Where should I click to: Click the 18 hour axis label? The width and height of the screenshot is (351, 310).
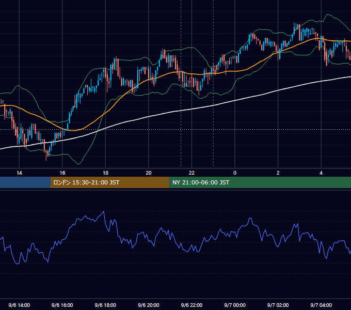[105, 173]
